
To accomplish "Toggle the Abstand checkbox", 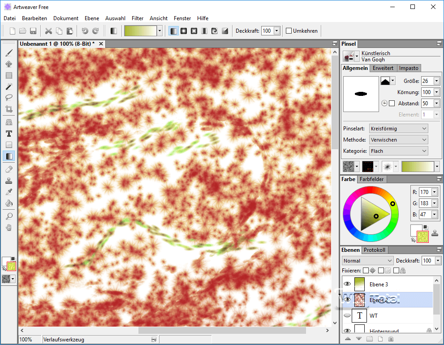I will tap(392, 103).
